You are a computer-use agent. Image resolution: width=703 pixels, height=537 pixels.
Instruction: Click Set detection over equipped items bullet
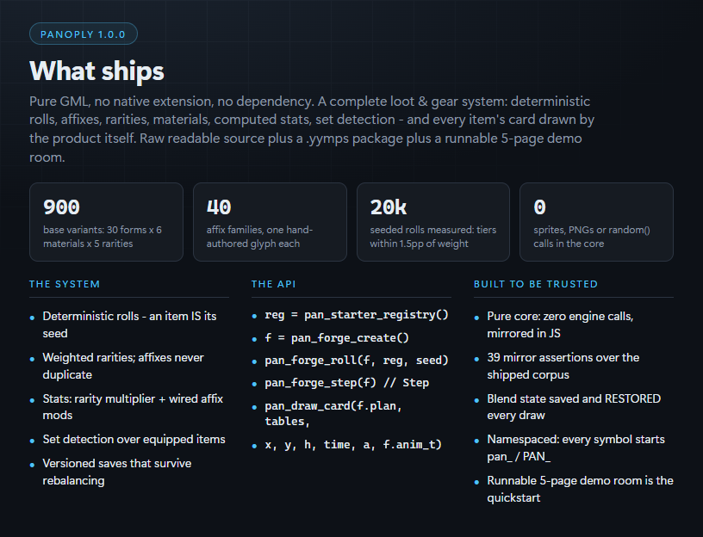pos(134,440)
